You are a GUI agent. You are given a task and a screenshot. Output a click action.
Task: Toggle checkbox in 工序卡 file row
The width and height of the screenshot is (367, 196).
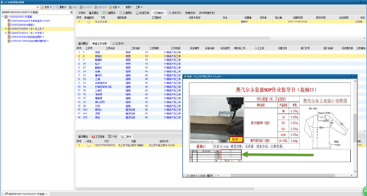[x=89, y=145]
